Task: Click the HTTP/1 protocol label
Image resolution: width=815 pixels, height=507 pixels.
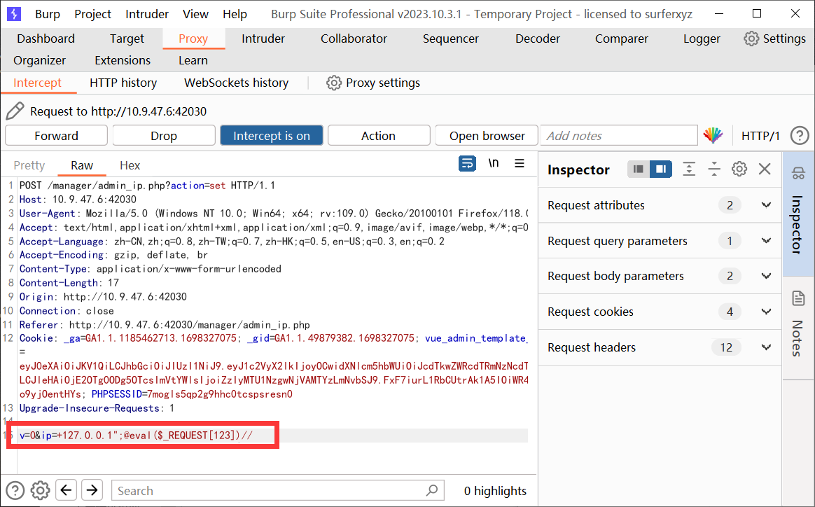Action: tap(760, 136)
